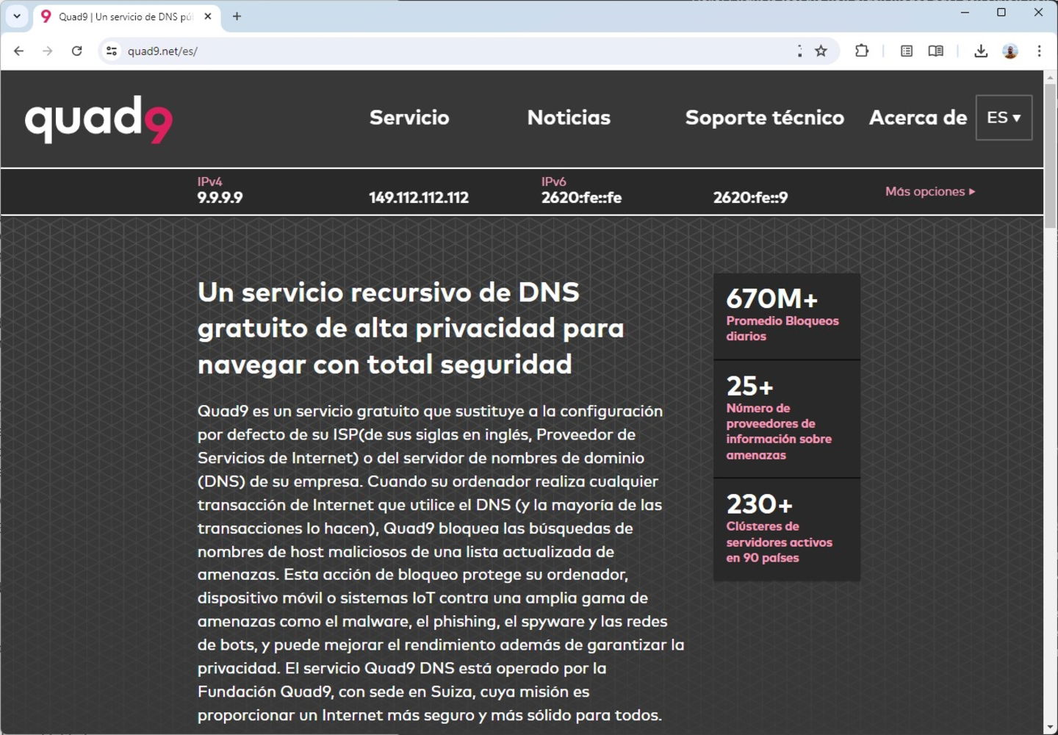
Task: Close the Quad9 browser tab
Action: 208,16
